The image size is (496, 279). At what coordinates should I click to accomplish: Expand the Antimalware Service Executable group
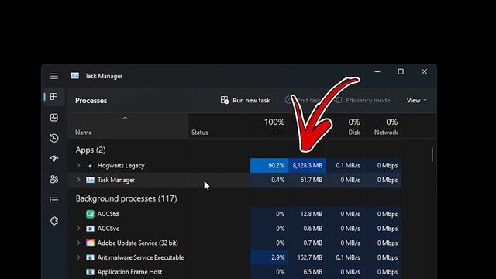click(x=78, y=257)
